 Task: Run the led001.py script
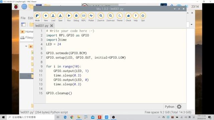(x=69, y=17)
